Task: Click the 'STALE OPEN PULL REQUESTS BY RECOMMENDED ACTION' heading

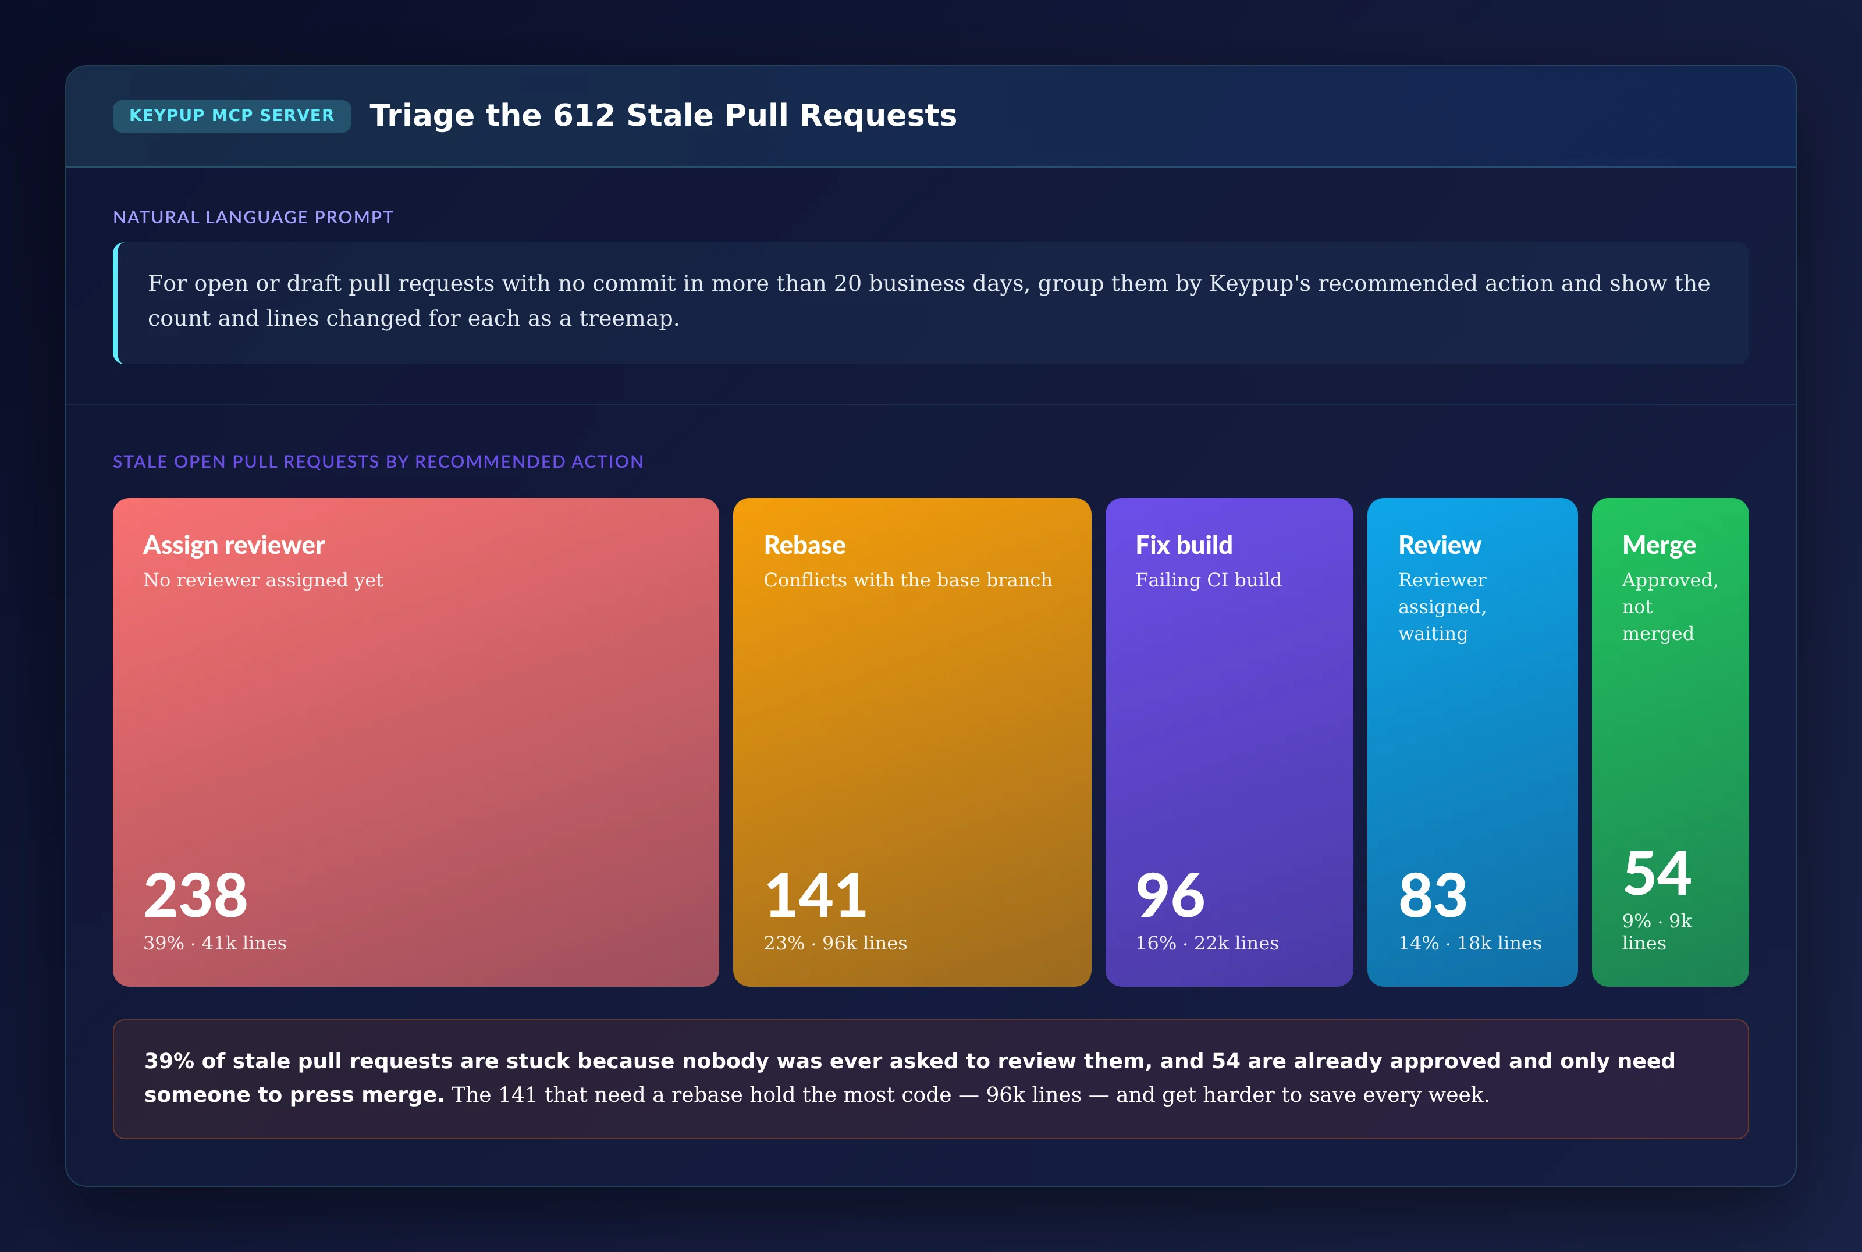Action: click(x=378, y=461)
